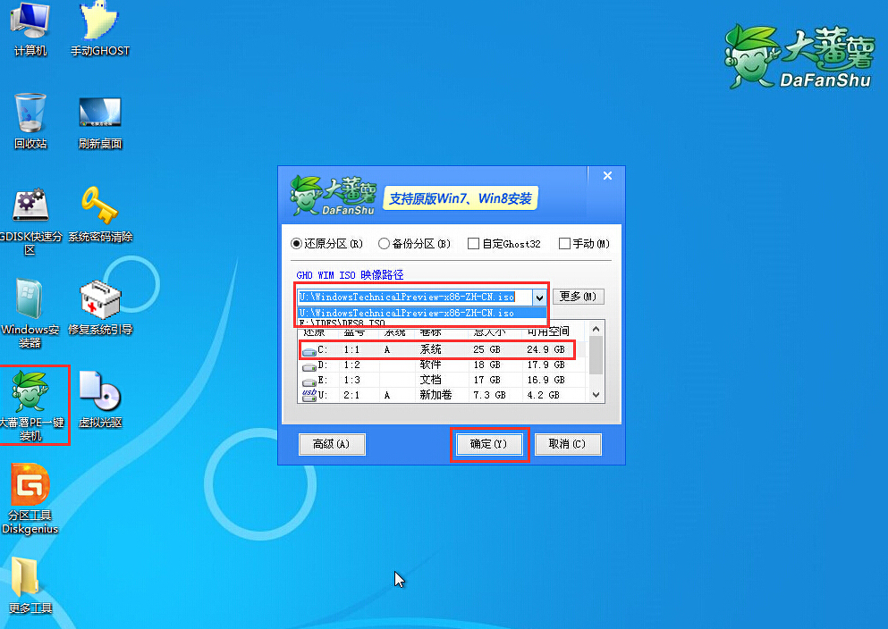Start 分区工具 Diskgenius
Screen dimensions: 888x629
pyautogui.click(x=30, y=499)
